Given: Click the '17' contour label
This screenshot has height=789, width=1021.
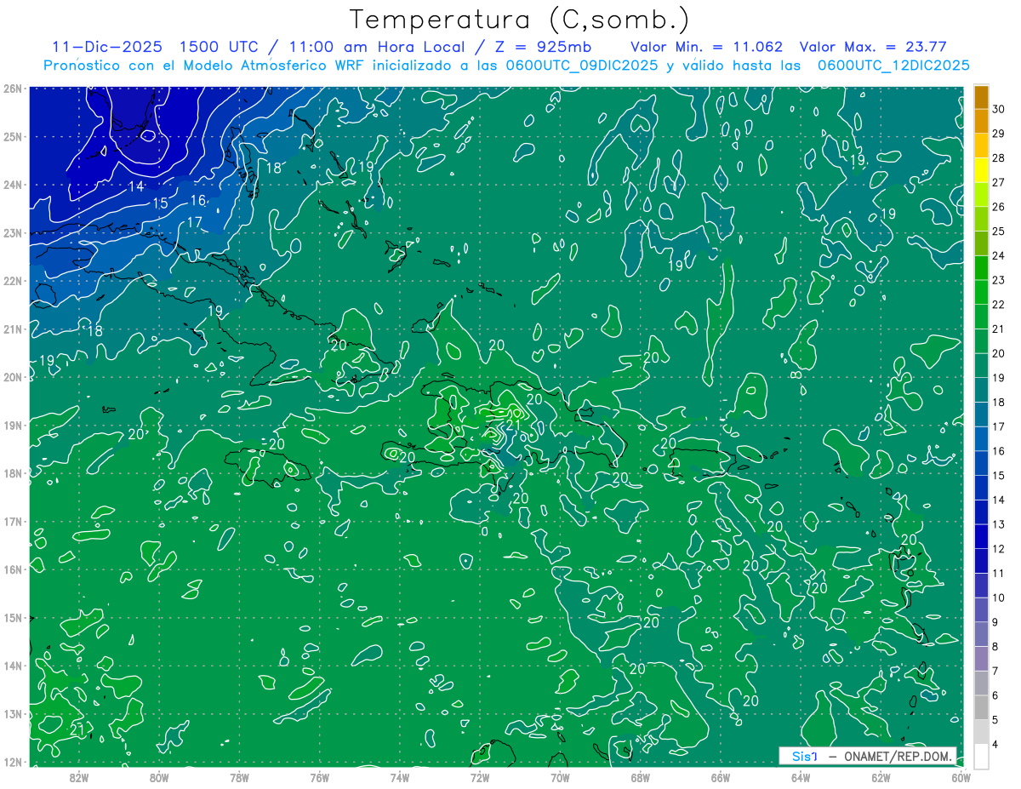Looking at the screenshot, I should point(194,222).
